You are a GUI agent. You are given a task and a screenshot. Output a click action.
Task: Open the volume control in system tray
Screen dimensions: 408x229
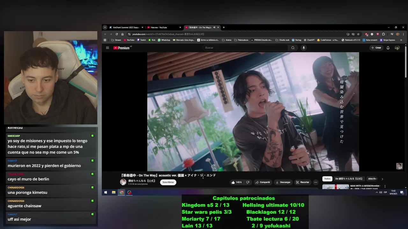pyautogui.click(x=381, y=192)
